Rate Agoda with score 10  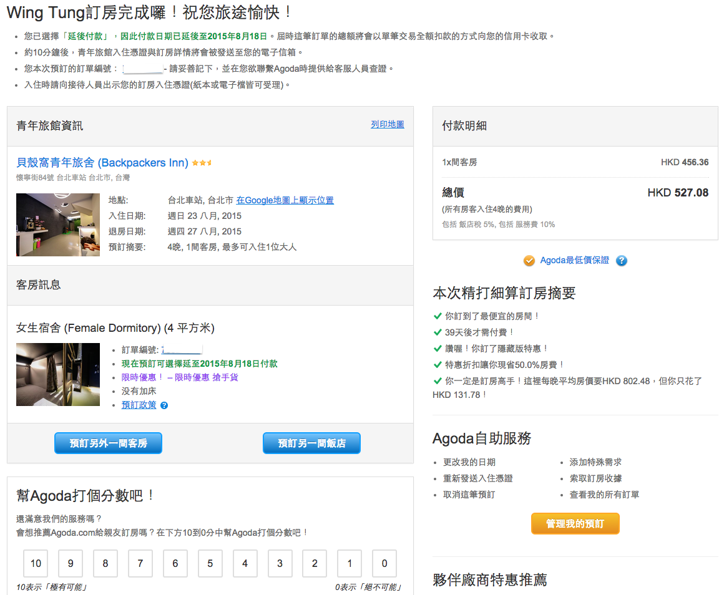[36, 563]
